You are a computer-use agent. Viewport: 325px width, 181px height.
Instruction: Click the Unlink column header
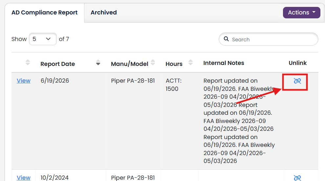[298, 63]
